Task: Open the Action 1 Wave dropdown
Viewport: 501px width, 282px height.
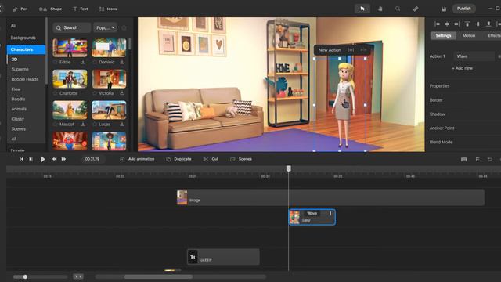Action: (474, 56)
